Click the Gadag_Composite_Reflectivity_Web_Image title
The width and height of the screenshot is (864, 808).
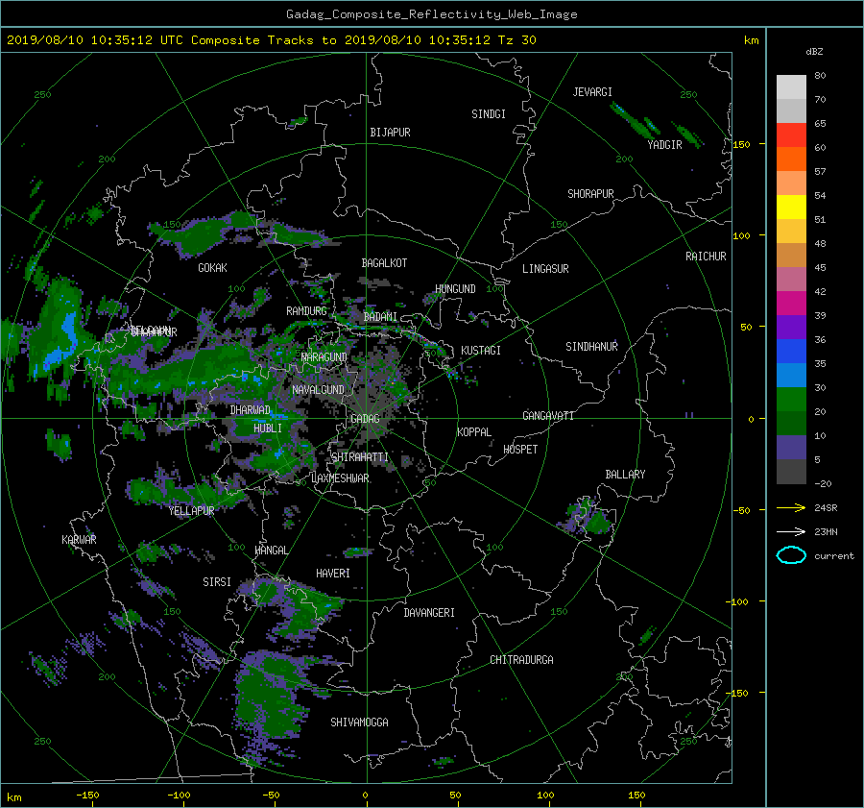click(x=431, y=14)
